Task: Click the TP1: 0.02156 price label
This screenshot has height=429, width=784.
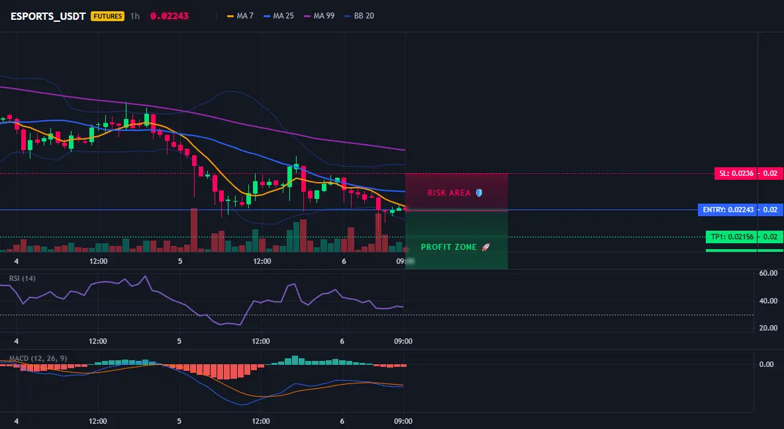Action: (732, 237)
